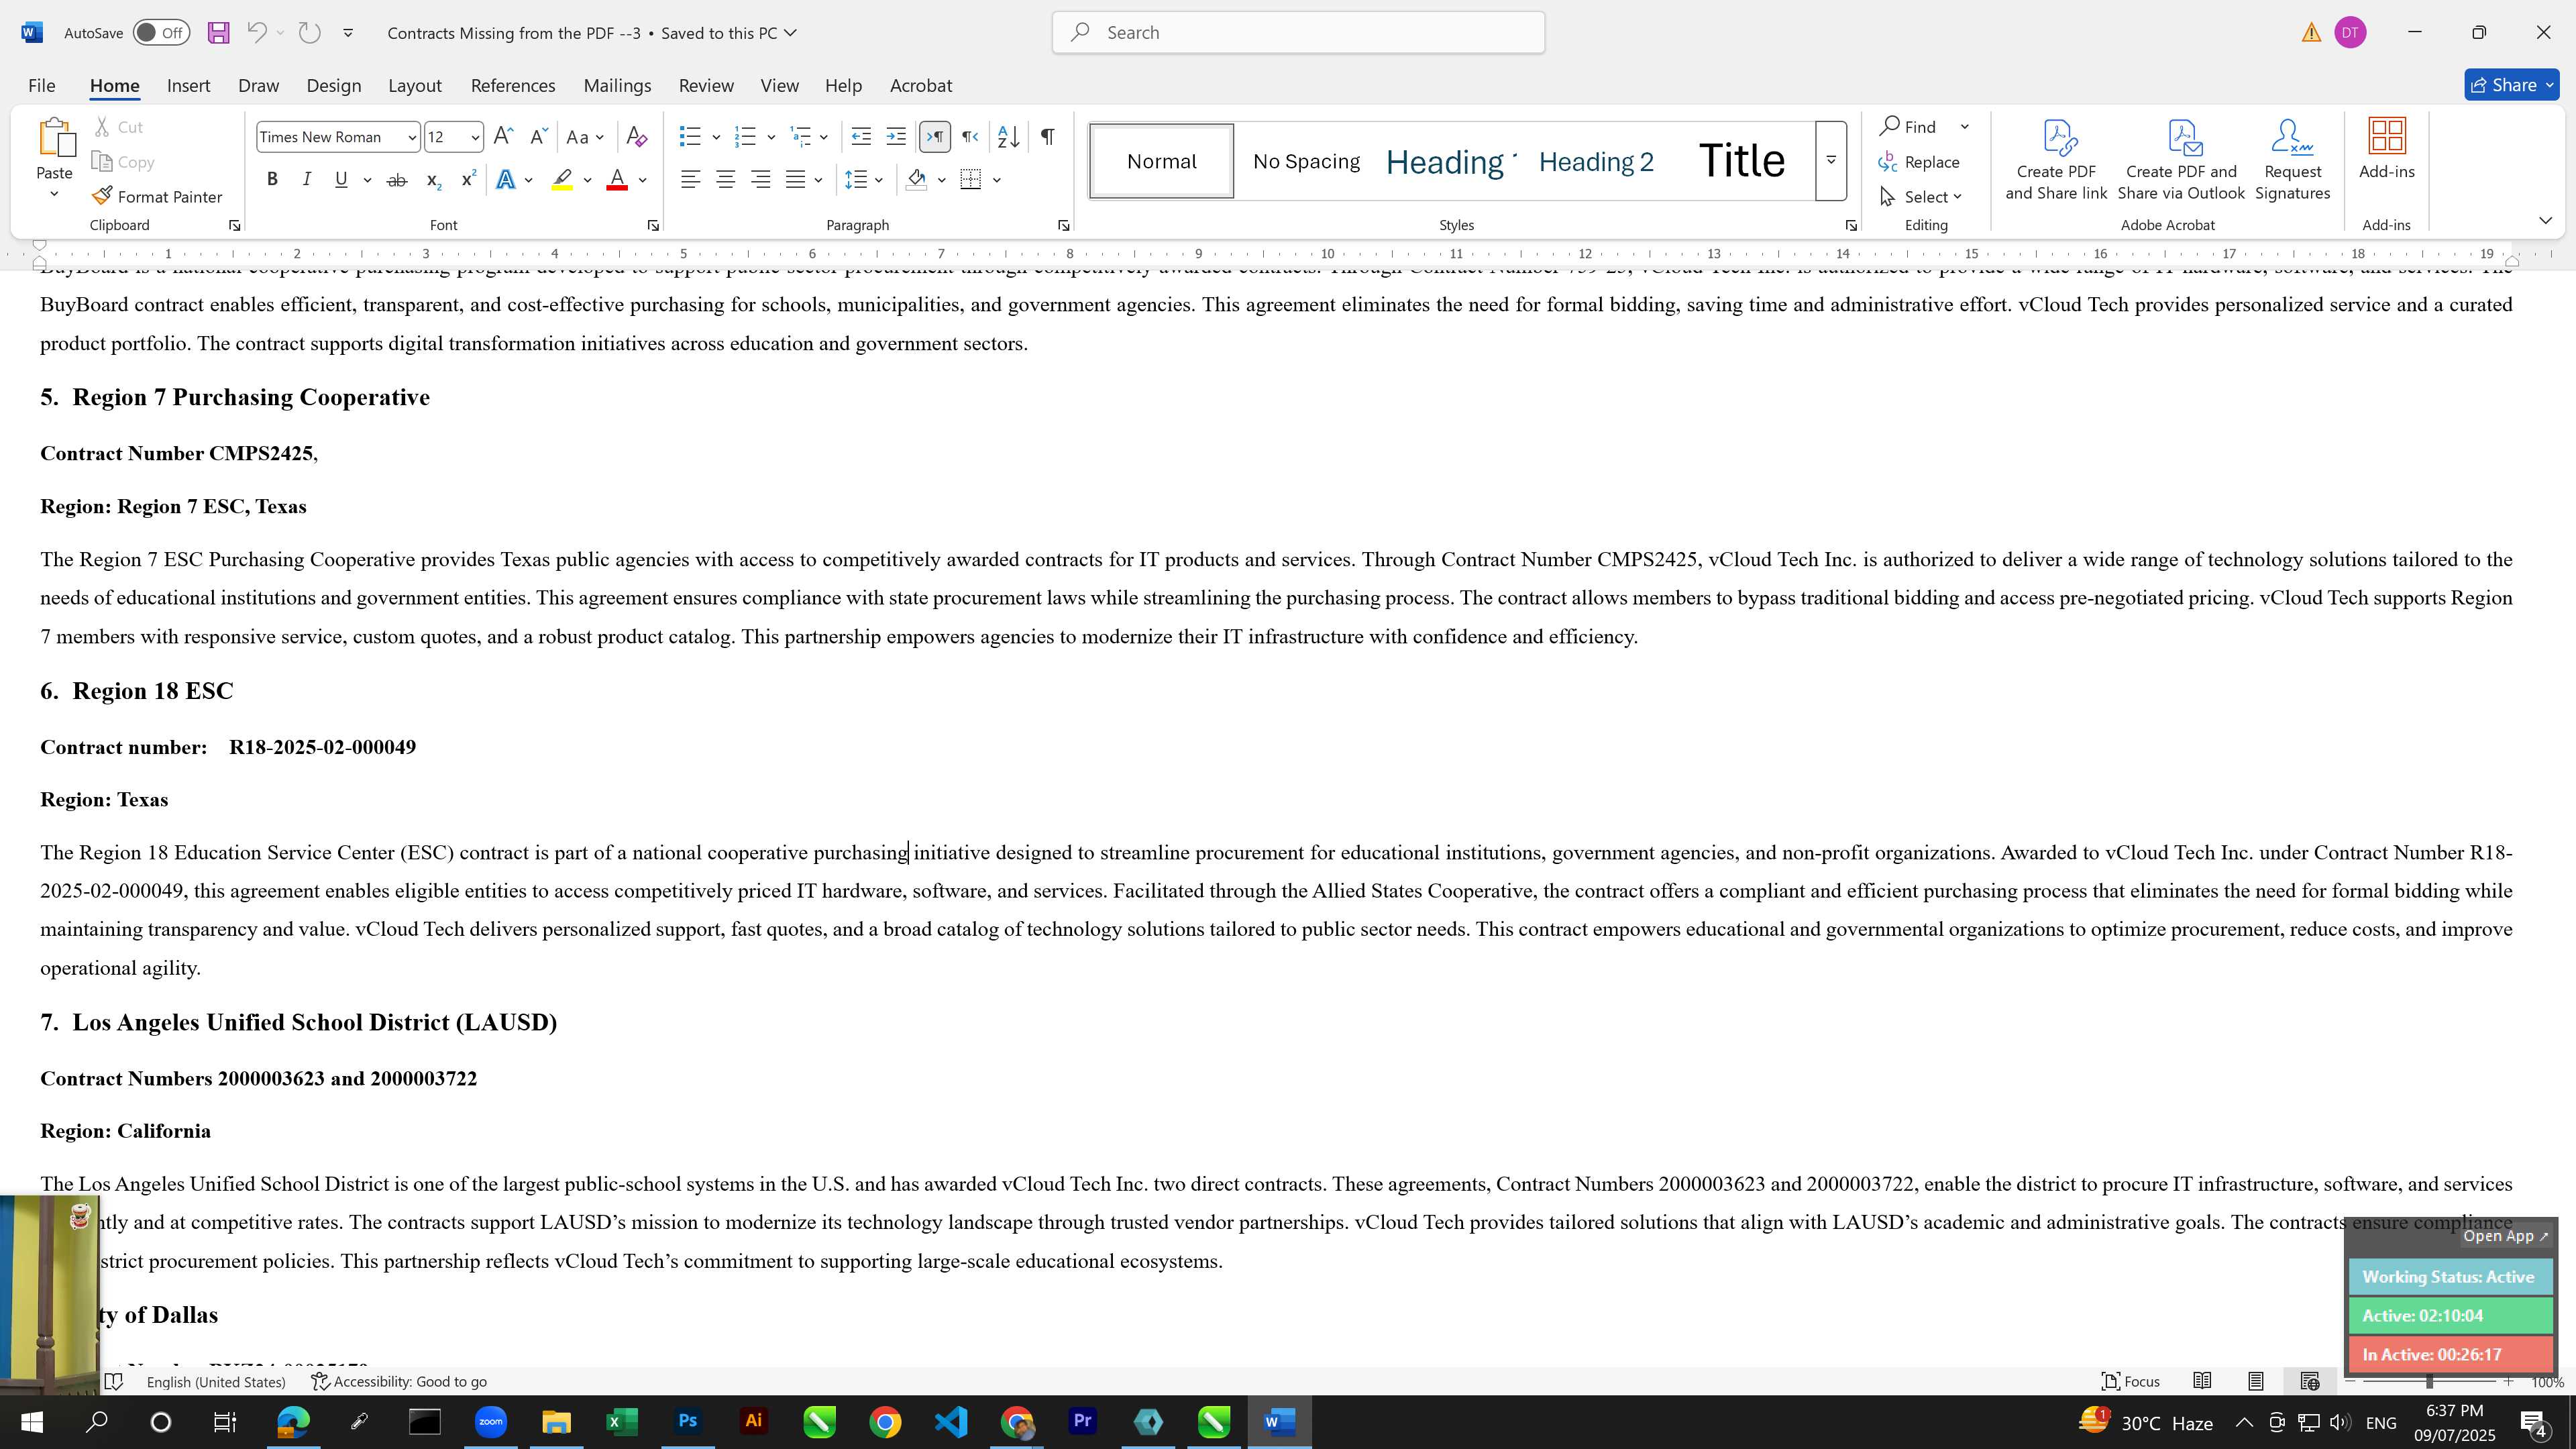Click Format Painter
This screenshot has height=1449, width=2576.
(x=157, y=197)
